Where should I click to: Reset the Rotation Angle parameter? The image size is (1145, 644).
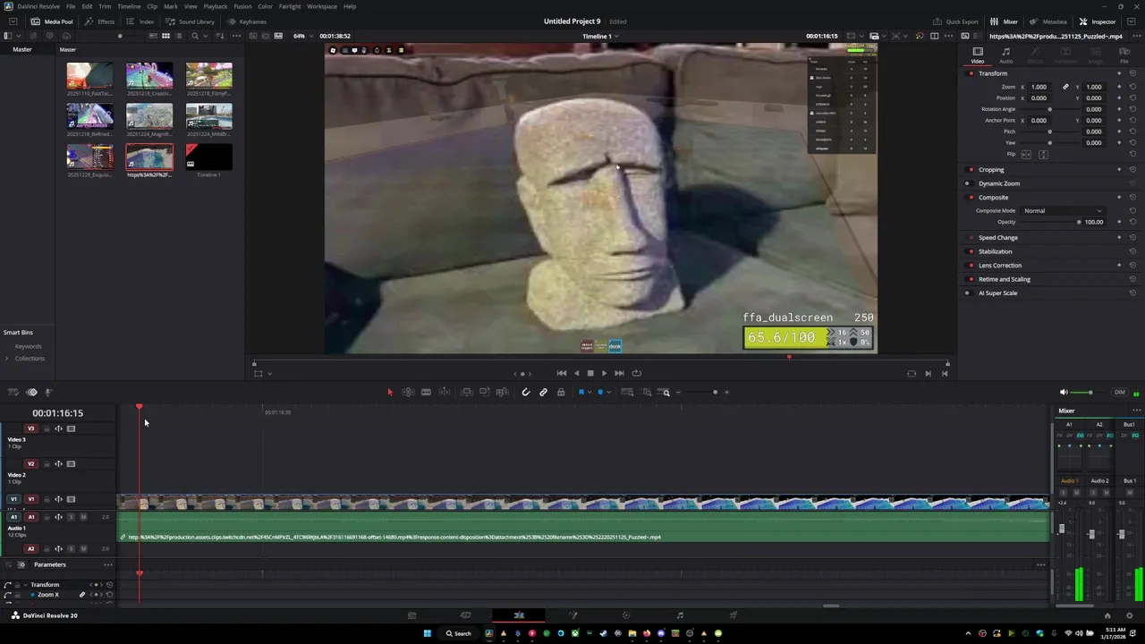[1132, 109]
